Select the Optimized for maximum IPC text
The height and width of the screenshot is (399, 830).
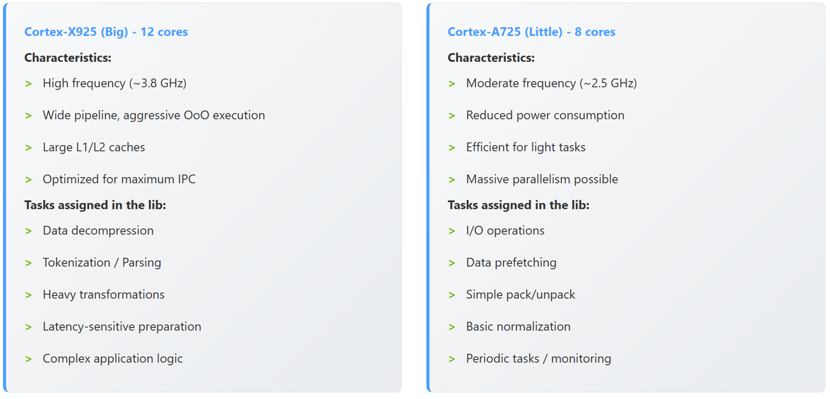[119, 179]
